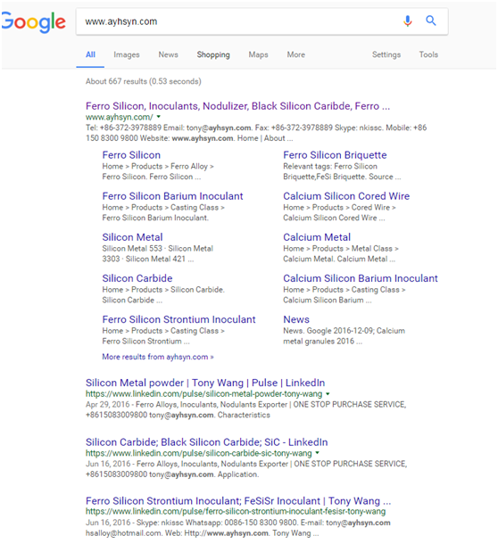The height and width of the screenshot is (544, 498).
Task: Click the Google logo
Action: click(34, 22)
